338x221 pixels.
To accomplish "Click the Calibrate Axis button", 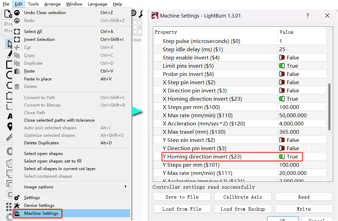I will click(x=243, y=197).
